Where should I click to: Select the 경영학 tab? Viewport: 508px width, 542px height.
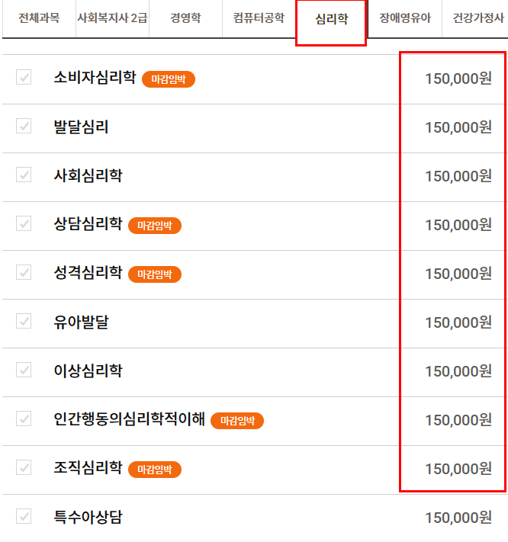(185, 18)
